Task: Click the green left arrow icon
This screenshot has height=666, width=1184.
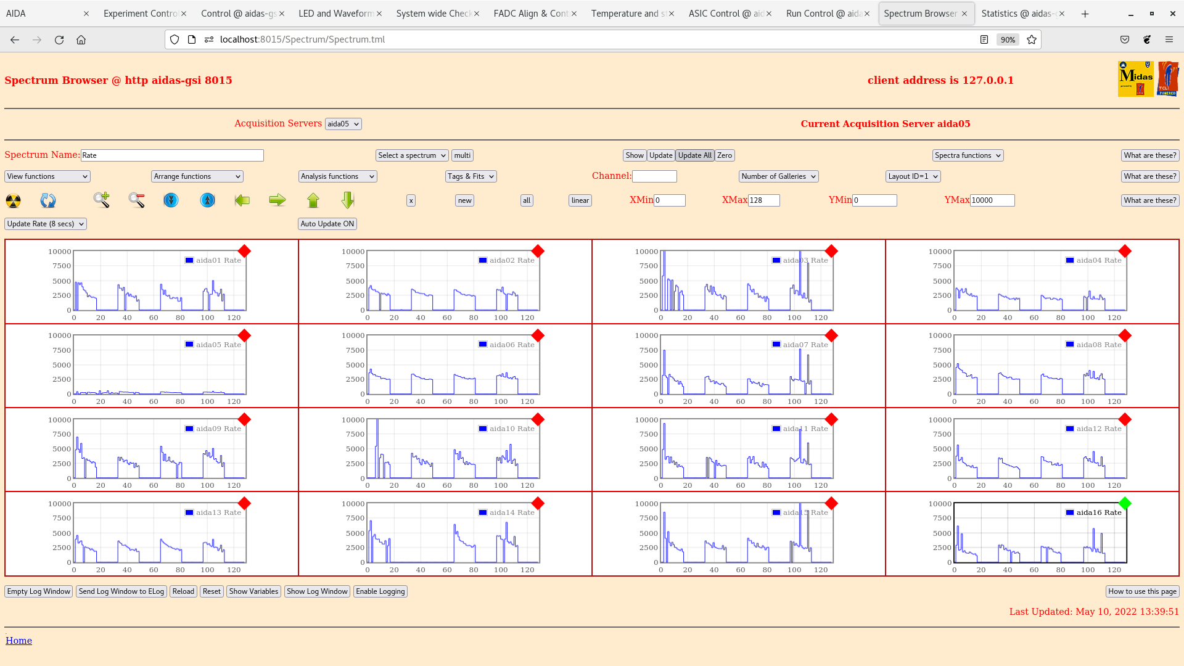Action: click(x=242, y=200)
